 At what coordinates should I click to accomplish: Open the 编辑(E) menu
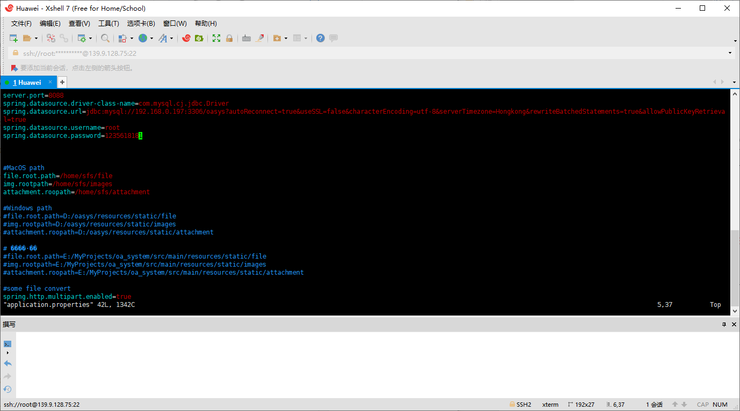50,24
